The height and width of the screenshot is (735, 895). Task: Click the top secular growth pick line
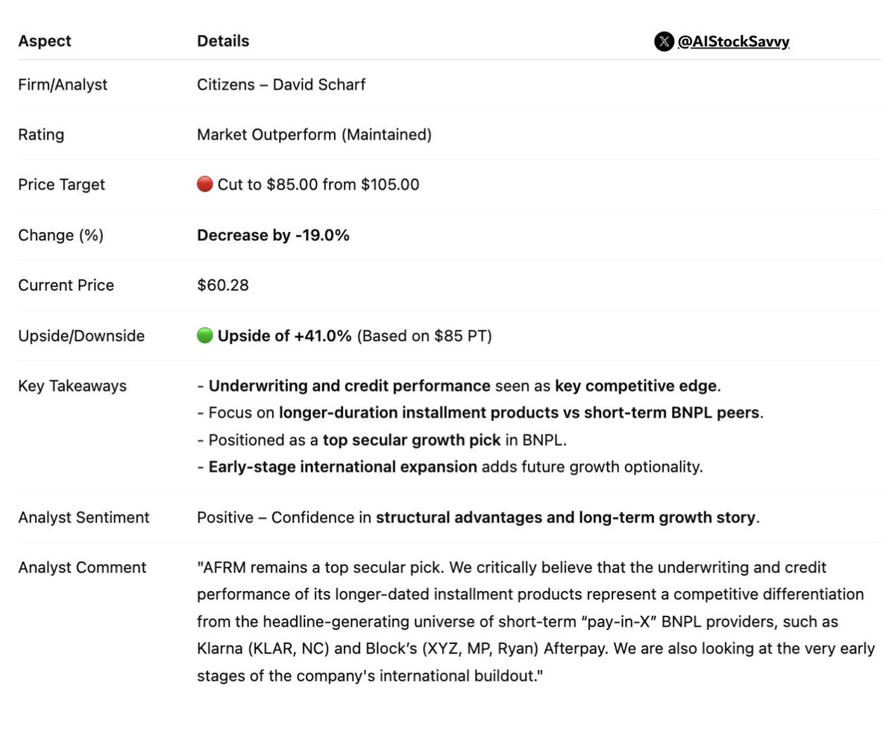382,440
